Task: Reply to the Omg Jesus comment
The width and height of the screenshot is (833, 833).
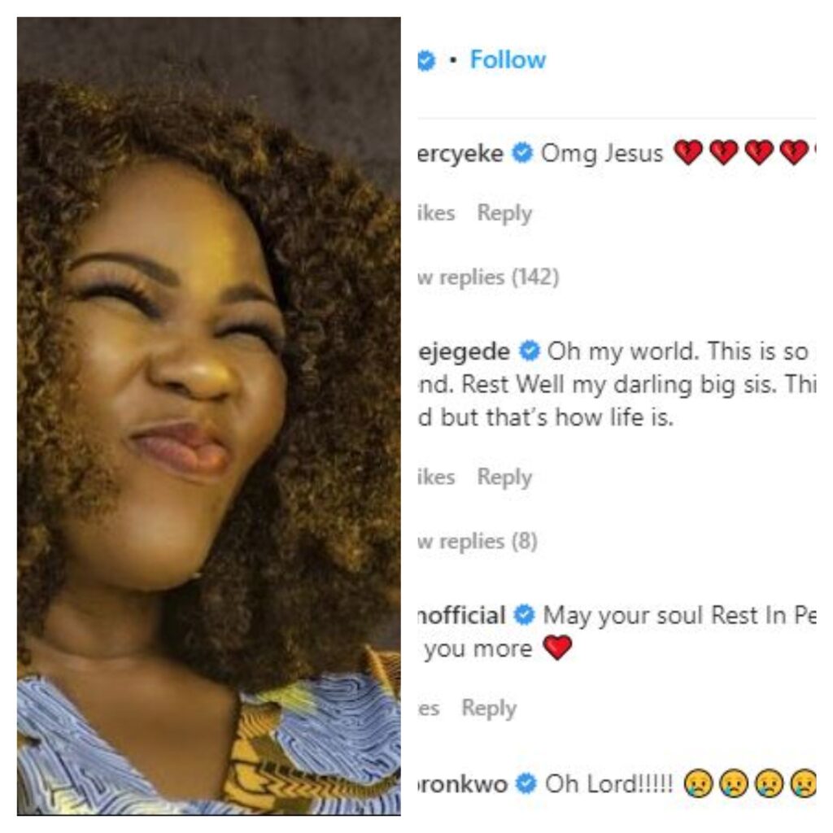Action: [504, 213]
